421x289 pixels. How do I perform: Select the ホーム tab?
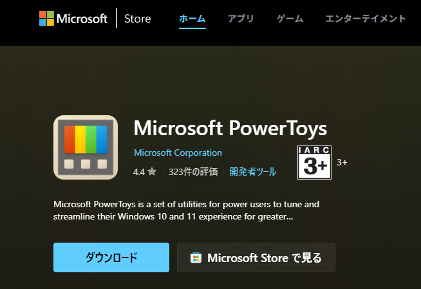tap(192, 19)
